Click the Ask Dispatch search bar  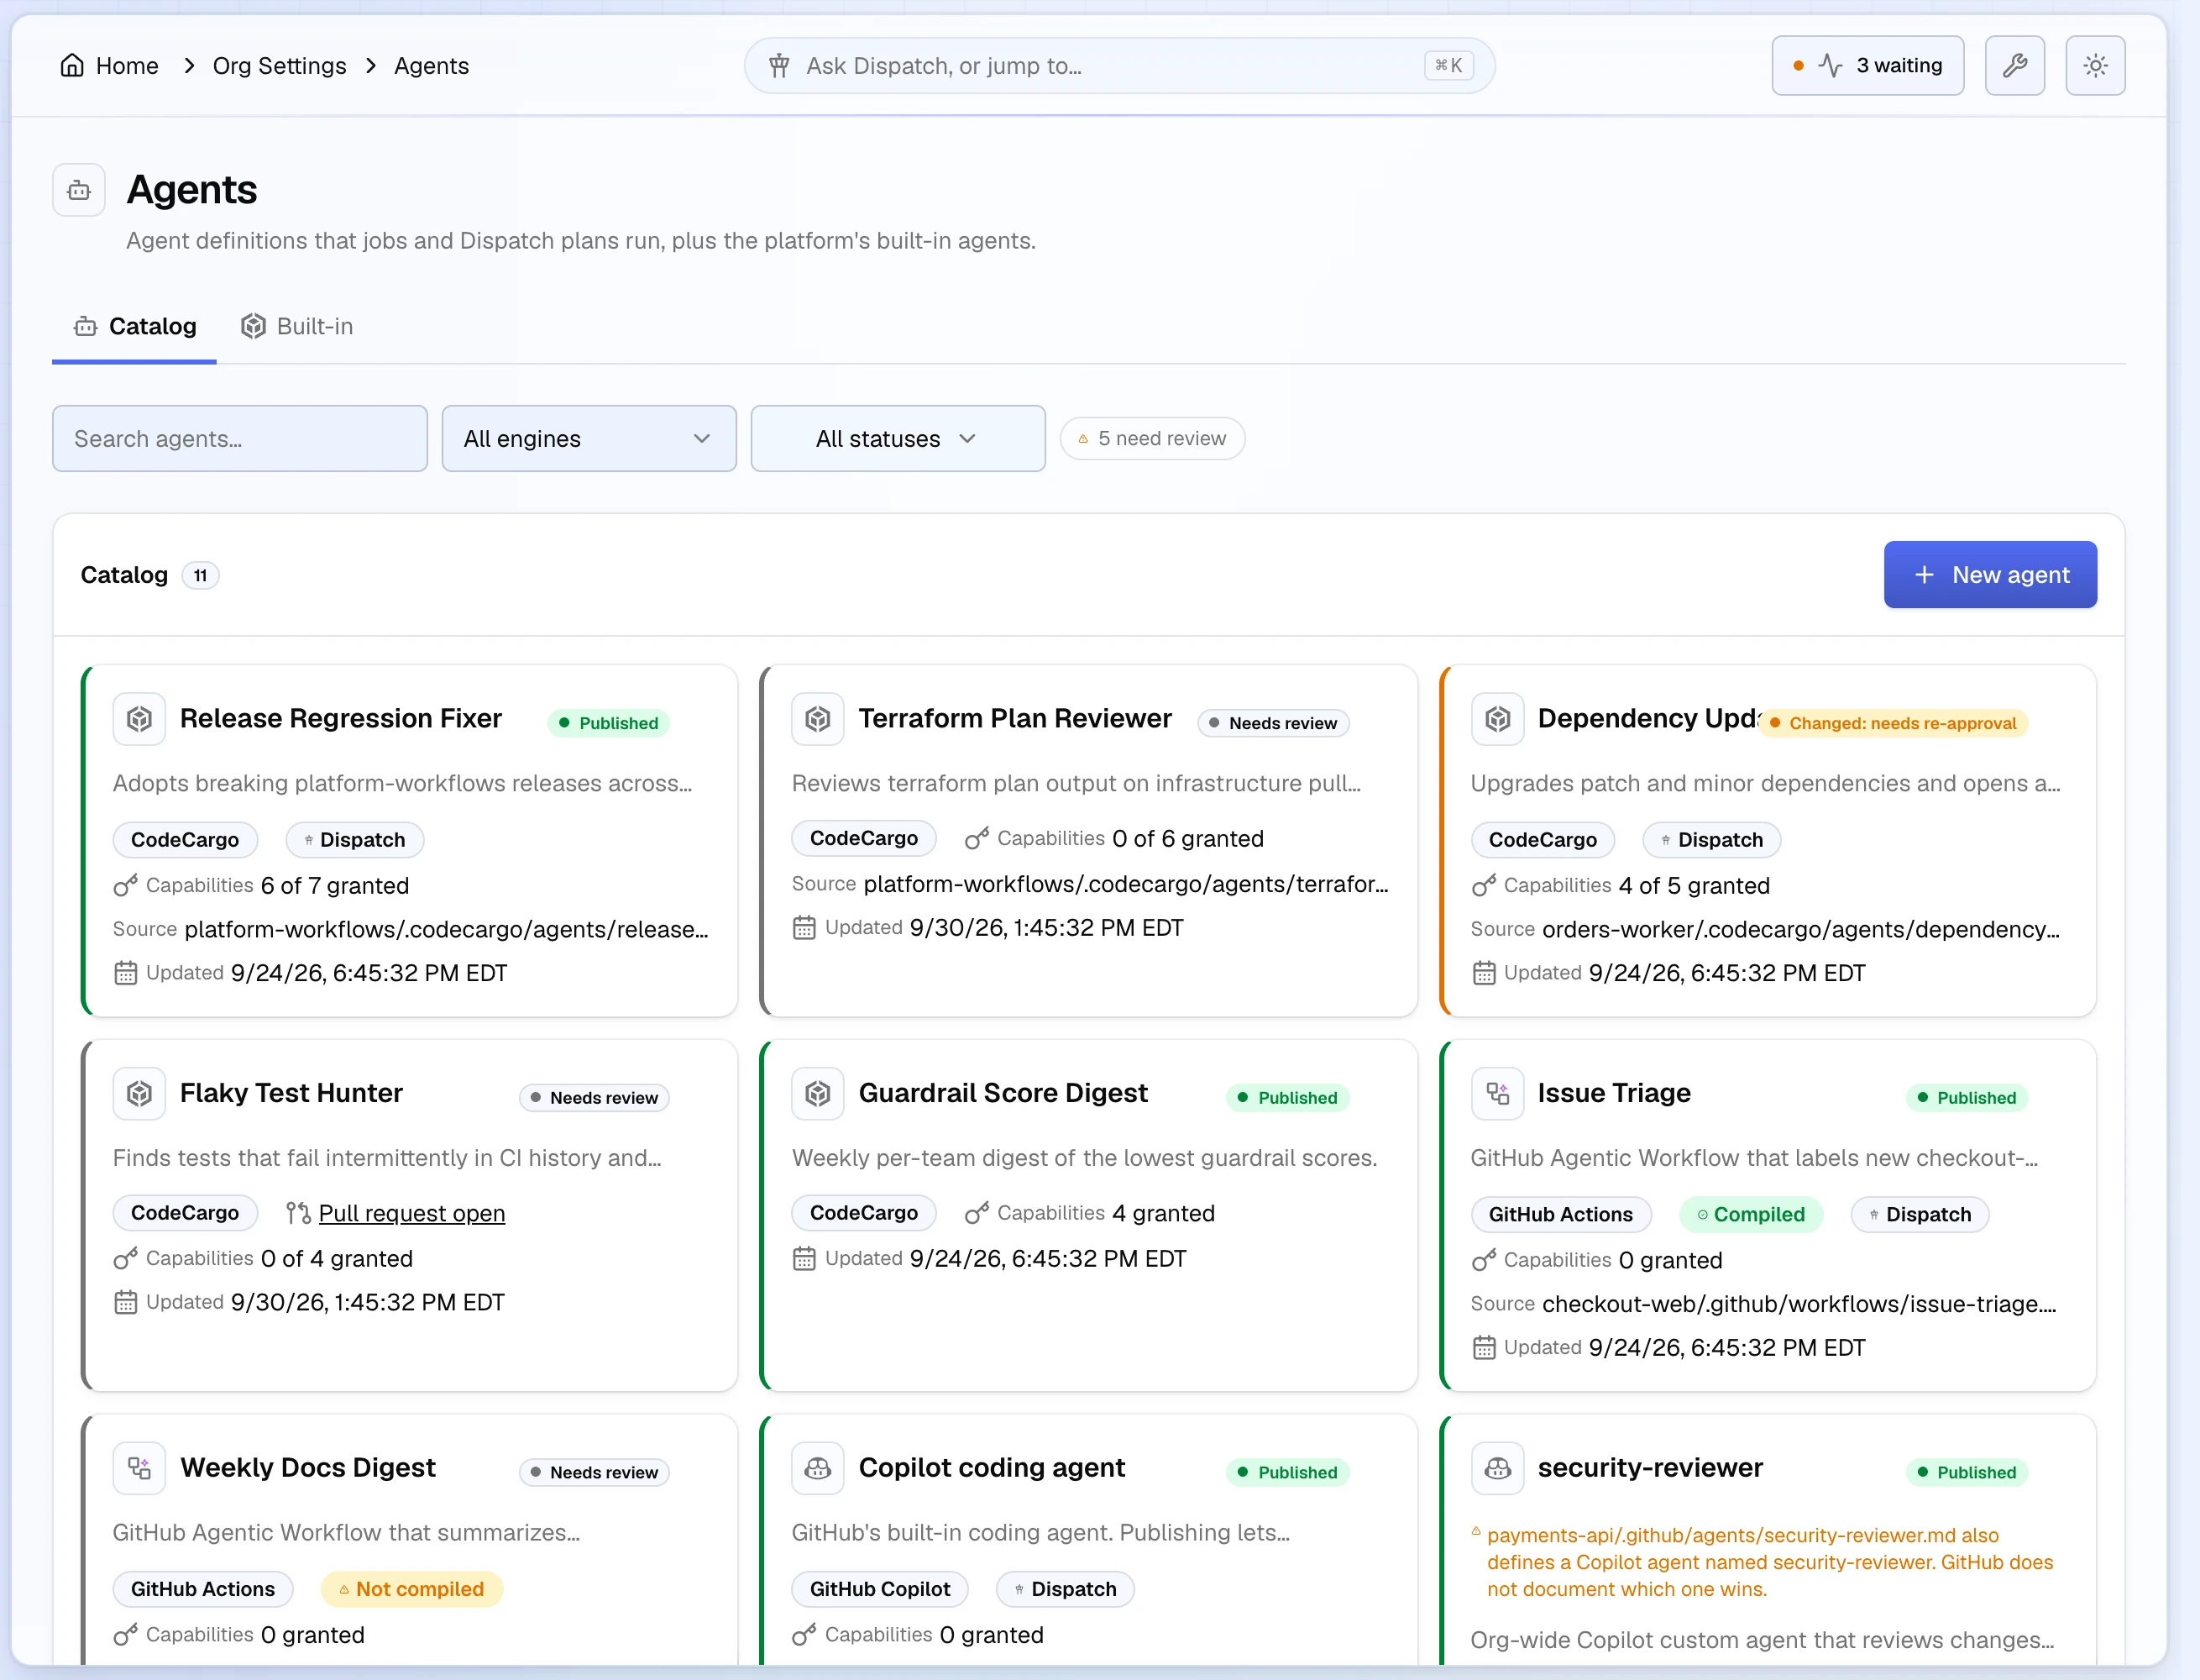[x=1119, y=66]
